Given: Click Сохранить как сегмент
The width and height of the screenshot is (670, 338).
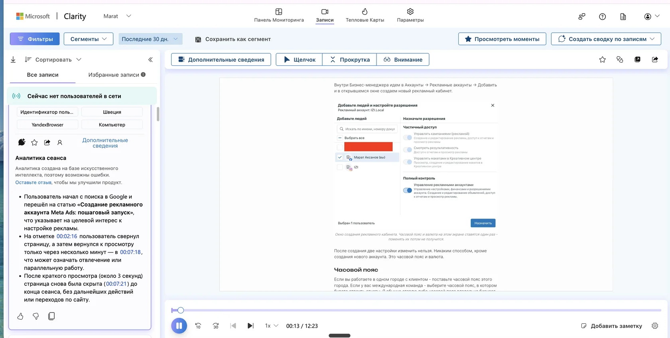Looking at the screenshot, I should pyautogui.click(x=233, y=39).
